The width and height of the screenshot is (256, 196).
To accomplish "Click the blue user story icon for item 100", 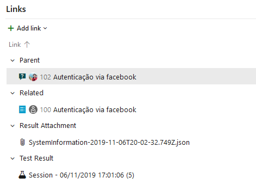I will (x=22, y=109).
